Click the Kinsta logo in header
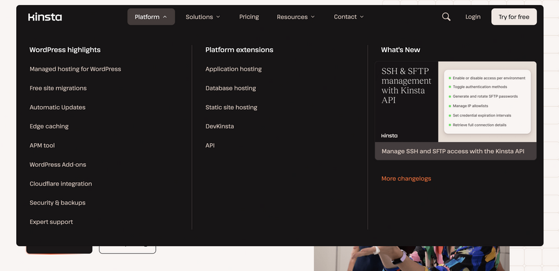Viewport: 559px width, 271px height. tap(45, 17)
